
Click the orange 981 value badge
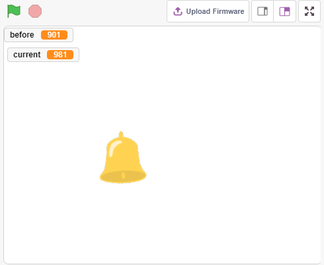click(60, 55)
